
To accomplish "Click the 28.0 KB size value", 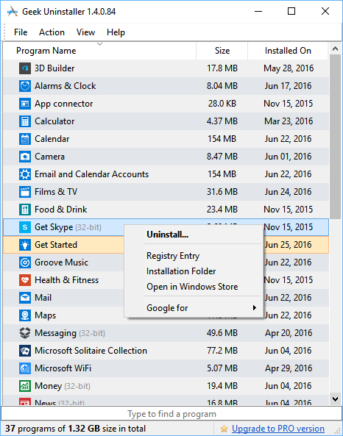I will click(x=222, y=104).
